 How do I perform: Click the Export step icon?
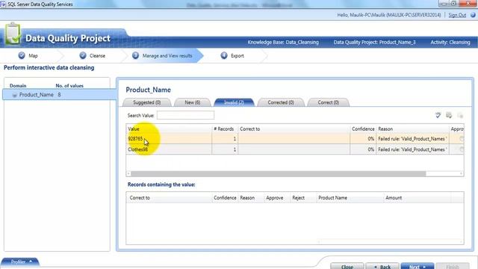[x=224, y=55]
